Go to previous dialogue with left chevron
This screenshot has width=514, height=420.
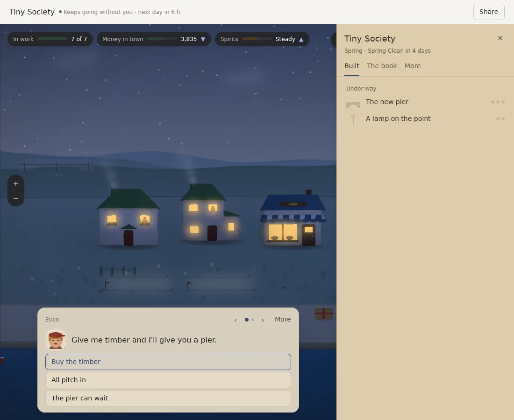coord(236,320)
